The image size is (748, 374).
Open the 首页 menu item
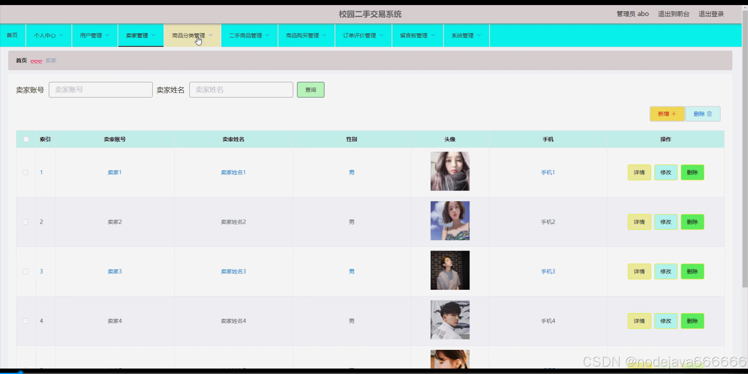coord(12,35)
